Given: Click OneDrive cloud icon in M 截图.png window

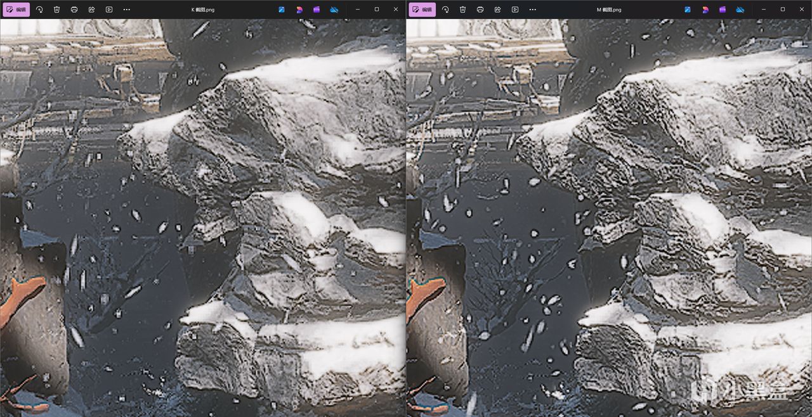Looking at the screenshot, I should click(x=740, y=10).
